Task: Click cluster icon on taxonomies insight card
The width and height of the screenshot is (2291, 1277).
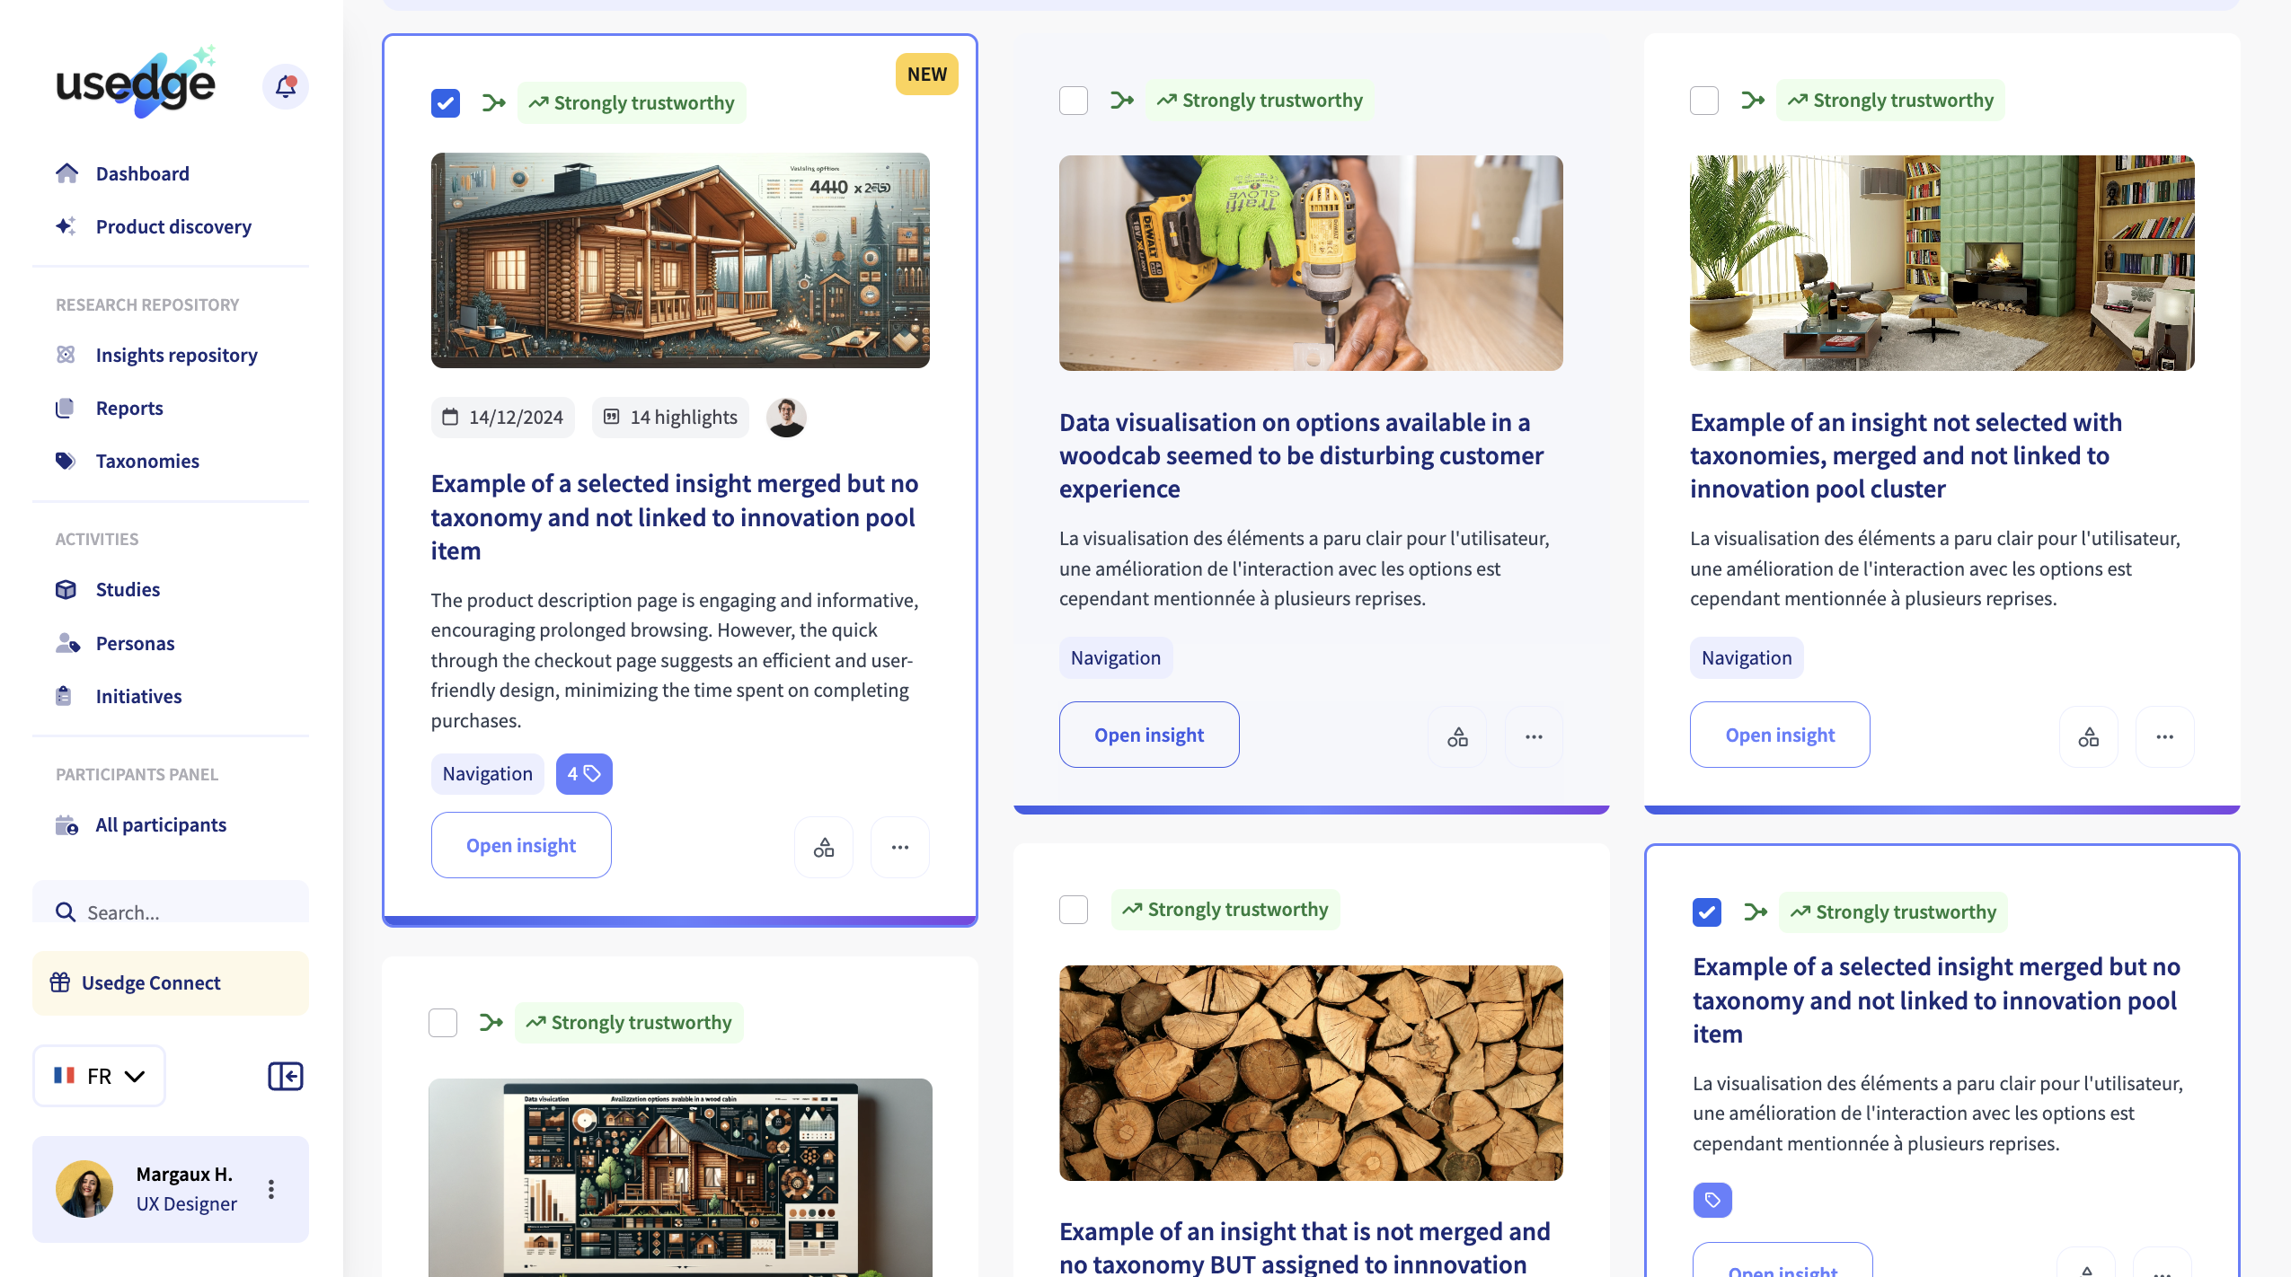Action: click(2087, 736)
